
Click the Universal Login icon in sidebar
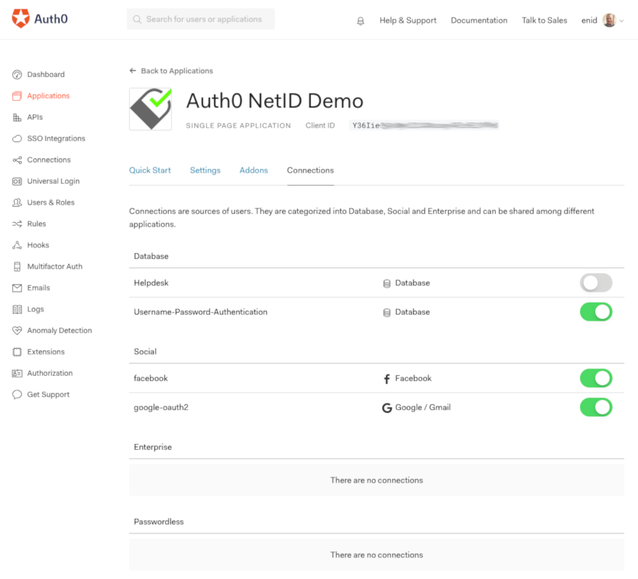coord(17,181)
